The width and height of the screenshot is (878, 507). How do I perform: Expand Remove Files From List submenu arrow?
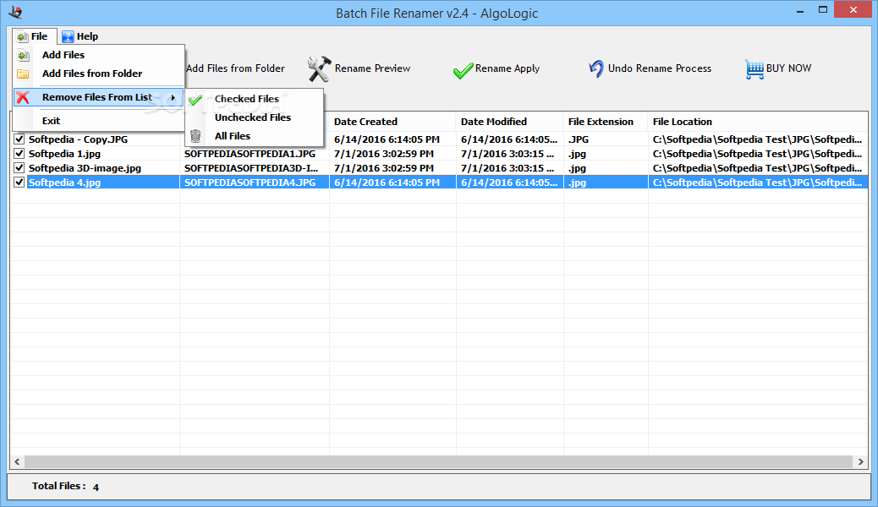pos(173,98)
